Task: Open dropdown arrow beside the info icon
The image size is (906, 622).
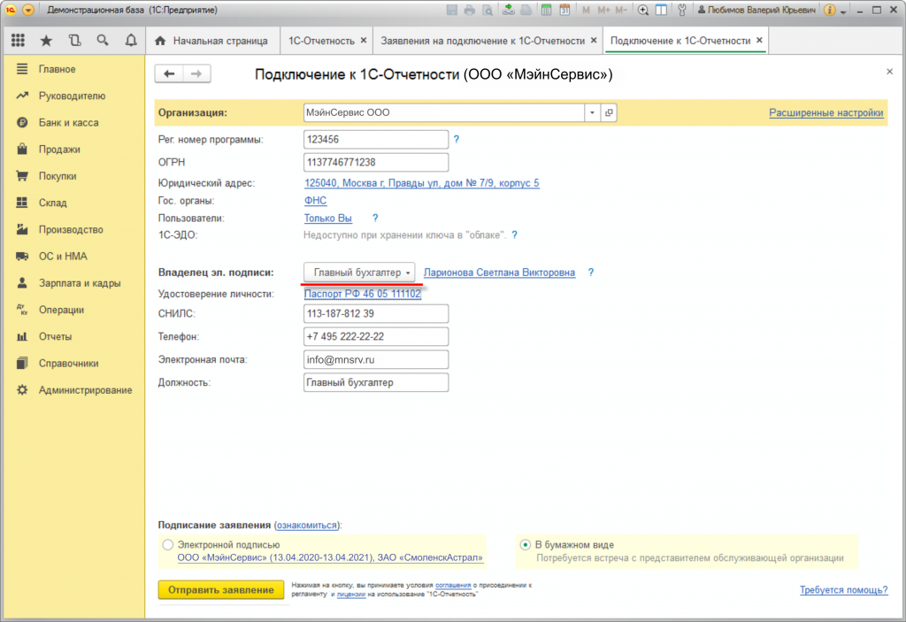Action: (x=843, y=11)
